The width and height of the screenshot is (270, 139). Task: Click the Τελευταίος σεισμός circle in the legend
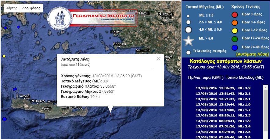click(188, 52)
